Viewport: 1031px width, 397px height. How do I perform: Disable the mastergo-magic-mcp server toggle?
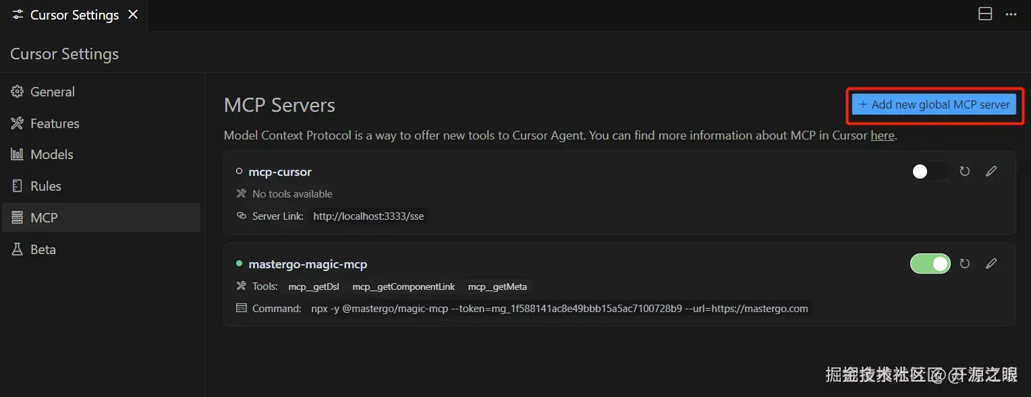(x=930, y=264)
